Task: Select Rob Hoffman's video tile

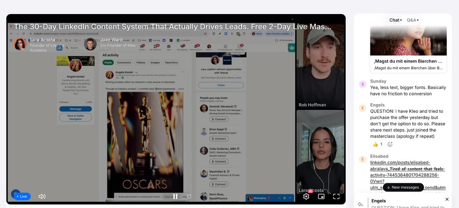Action: point(320,66)
